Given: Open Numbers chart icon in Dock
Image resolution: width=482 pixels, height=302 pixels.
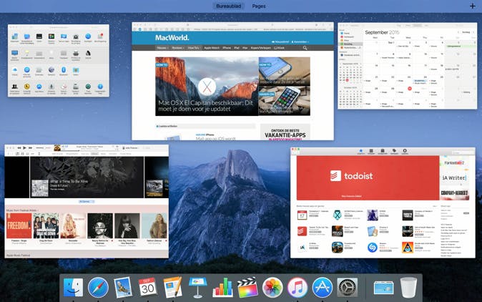Looking at the screenshot, I should click(x=222, y=288).
